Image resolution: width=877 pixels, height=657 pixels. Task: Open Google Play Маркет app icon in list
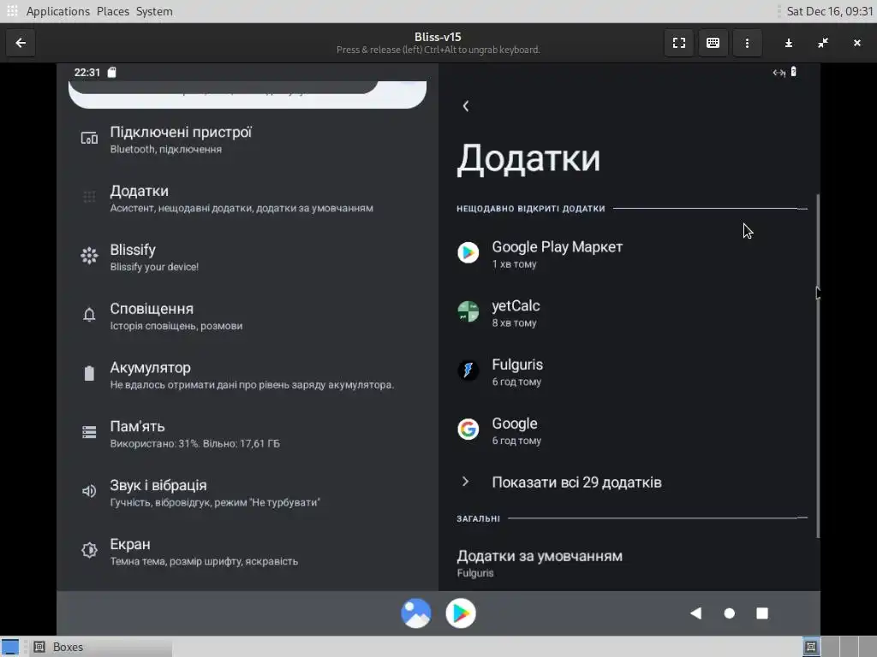[x=468, y=252]
